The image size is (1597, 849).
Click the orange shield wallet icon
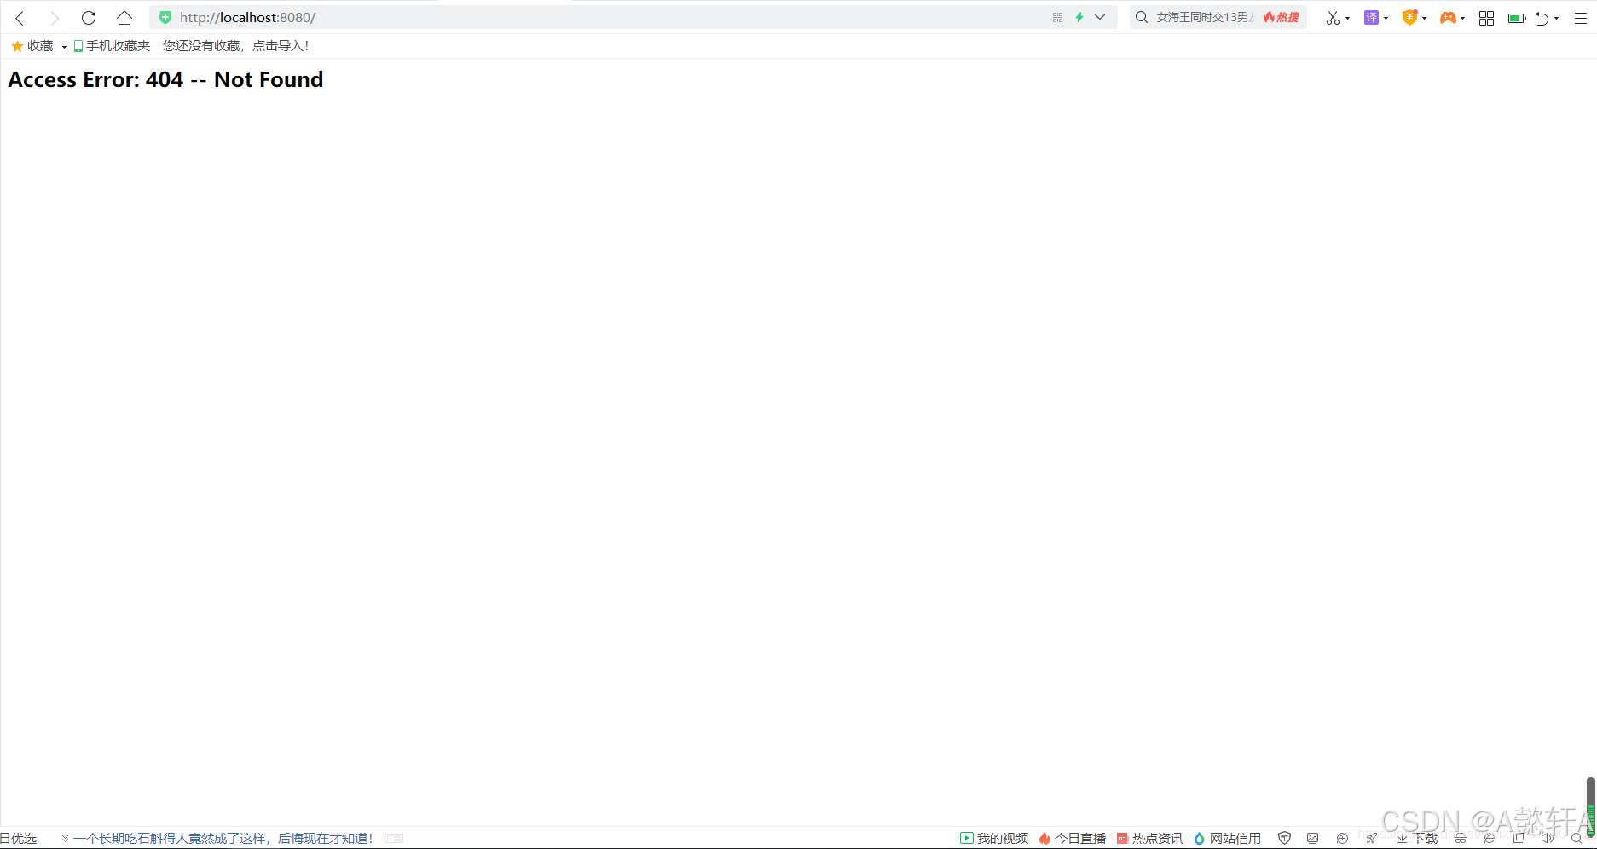coord(1409,18)
